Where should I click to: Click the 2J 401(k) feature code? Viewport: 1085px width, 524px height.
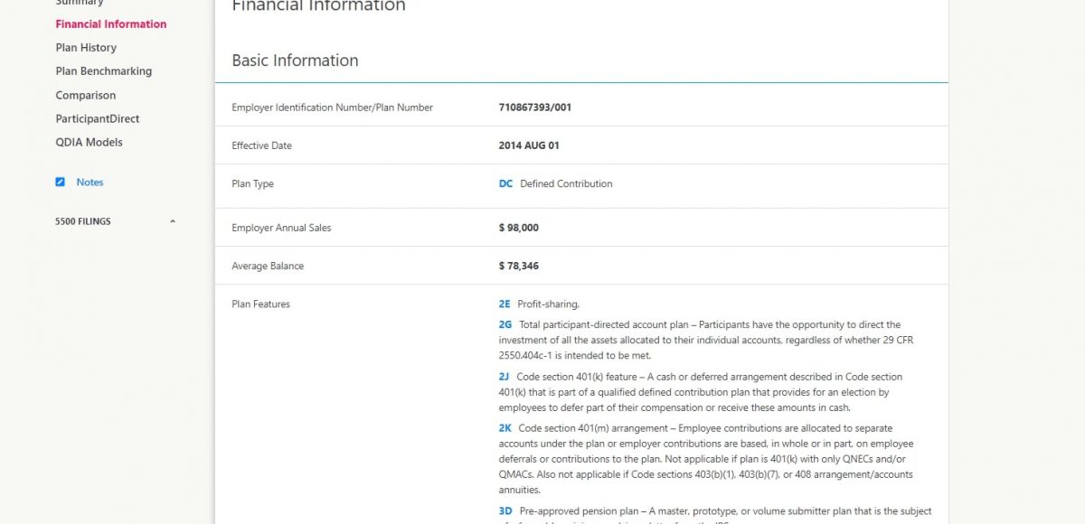tap(505, 377)
